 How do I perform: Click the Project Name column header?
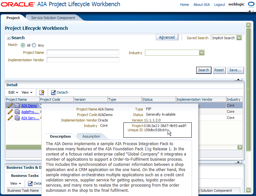pyautogui.click(x=22, y=99)
